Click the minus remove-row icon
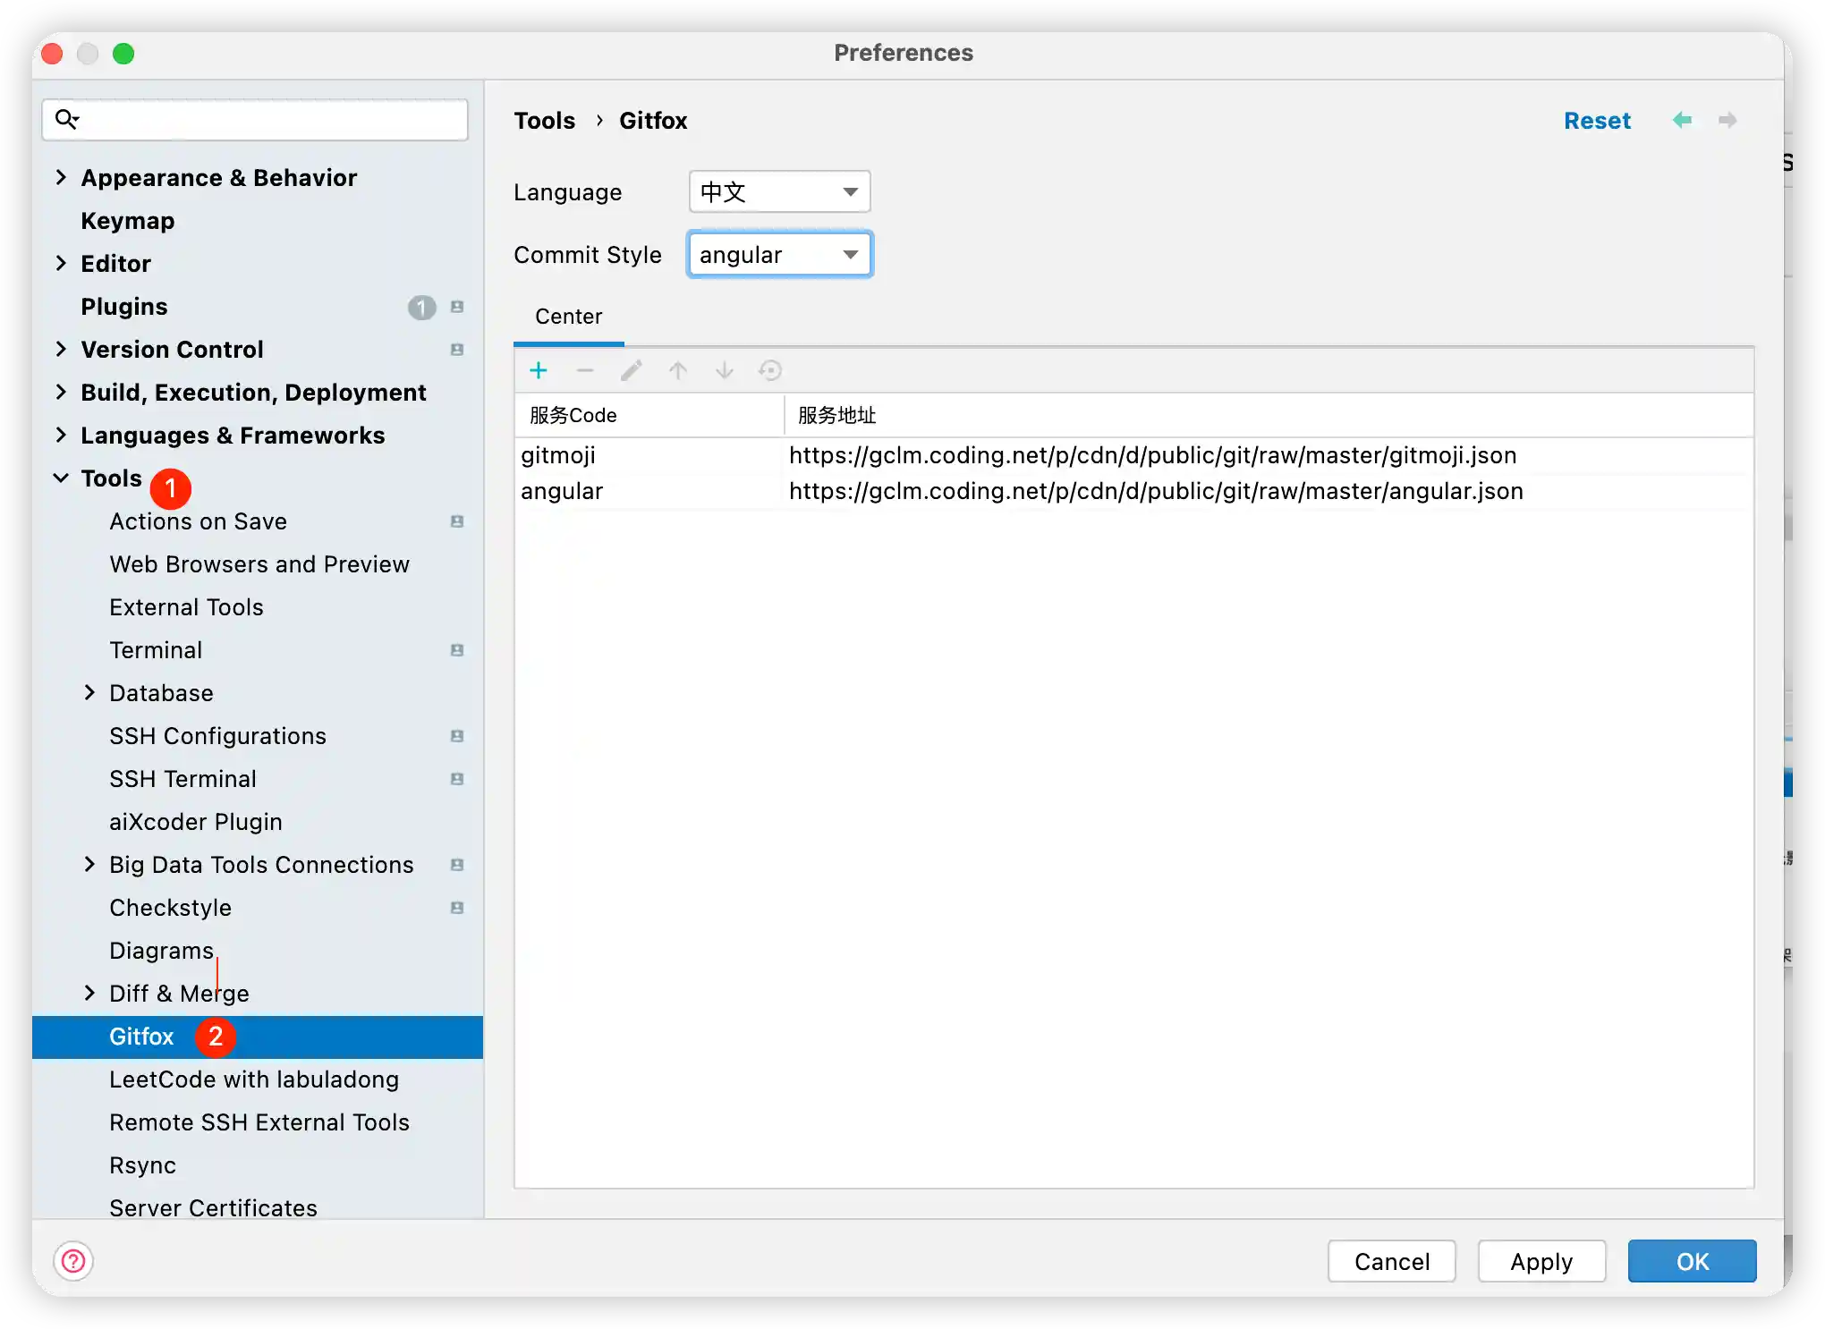This screenshot has width=1825, height=1329. [x=585, y=370]
